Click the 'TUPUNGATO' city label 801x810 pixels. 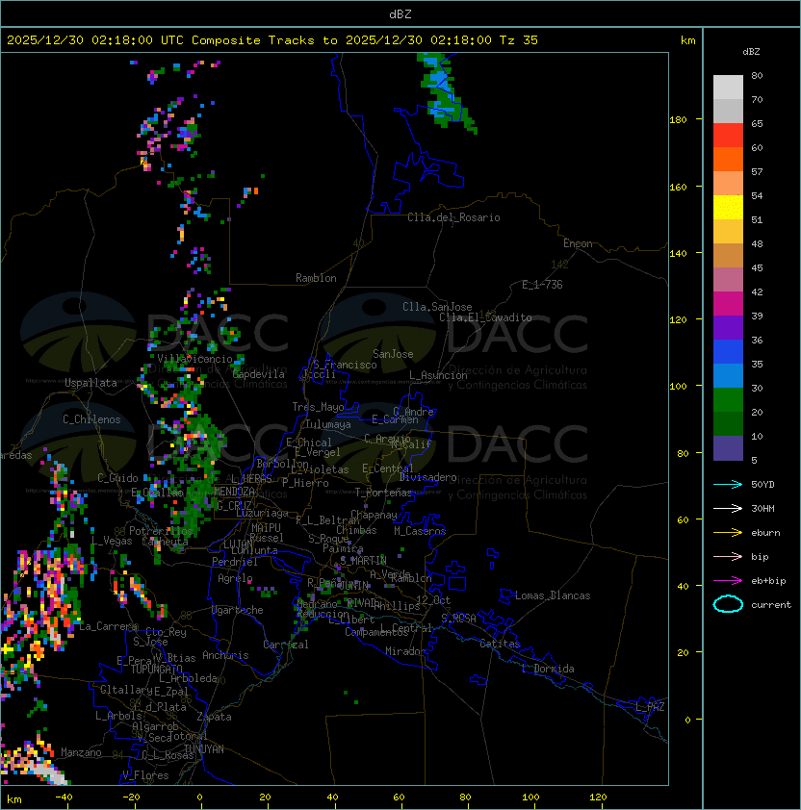point(156,669)
